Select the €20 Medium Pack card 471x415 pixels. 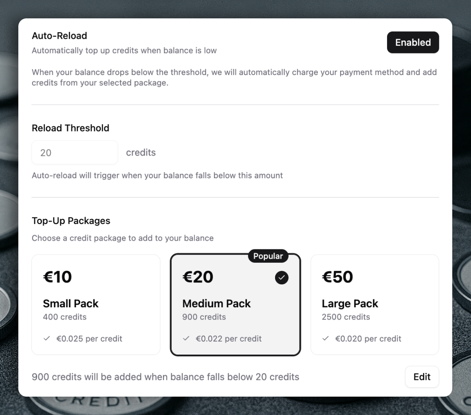point(235,304)
